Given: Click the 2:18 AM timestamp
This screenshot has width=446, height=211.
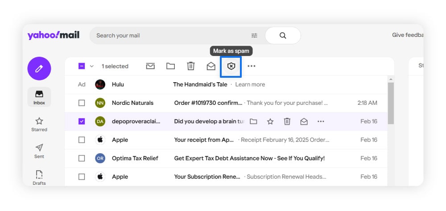Looking at the screenshot, I should click(x=368, y=103).
